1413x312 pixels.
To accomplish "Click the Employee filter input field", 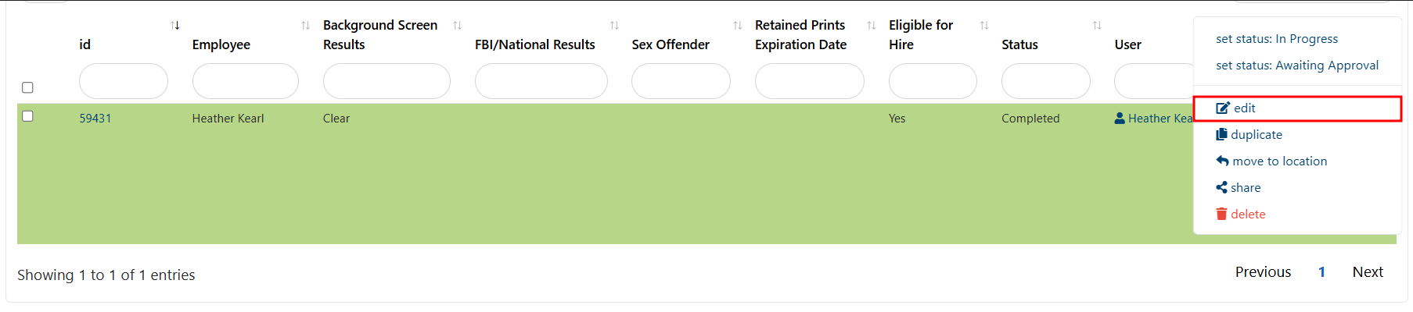I will 245,81.
